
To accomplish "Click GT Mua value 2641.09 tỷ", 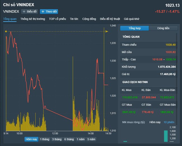I will pos(129,112).
